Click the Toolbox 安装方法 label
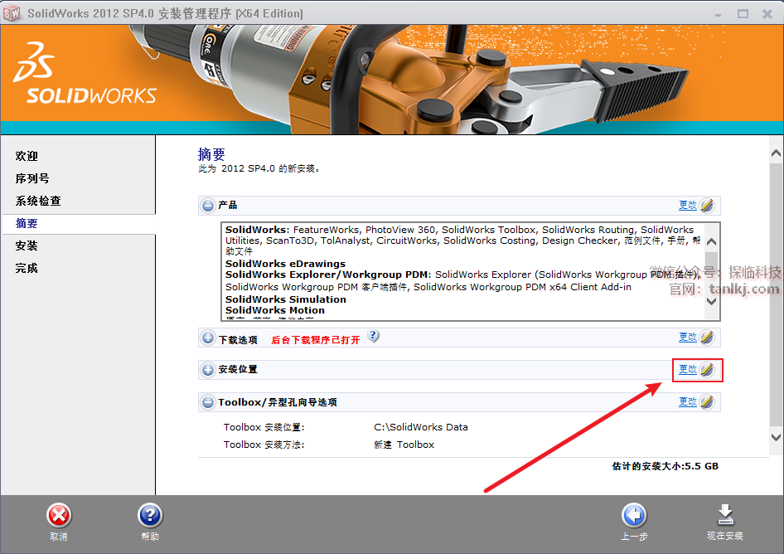The width and height of the screenshot is (784, 554). point(264,445)
